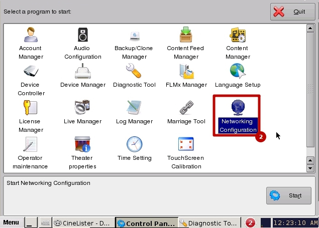The height and width of the screenshot is (228, 319).
Task: Click the 'Log Manager' label text
Action: point(134,121)
